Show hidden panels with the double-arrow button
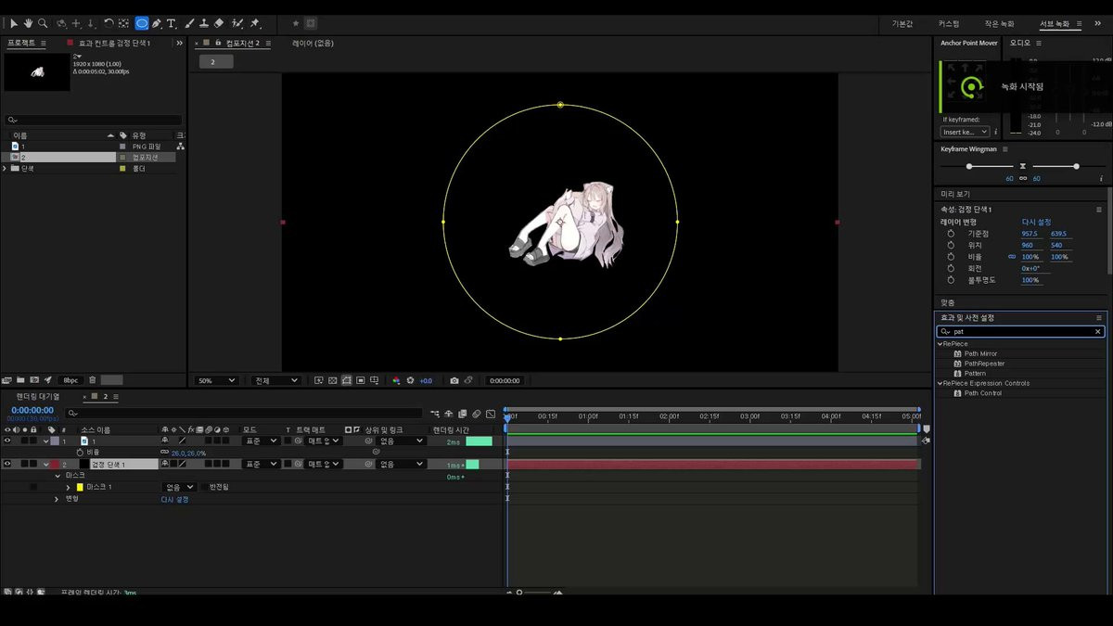 point(180,43)
